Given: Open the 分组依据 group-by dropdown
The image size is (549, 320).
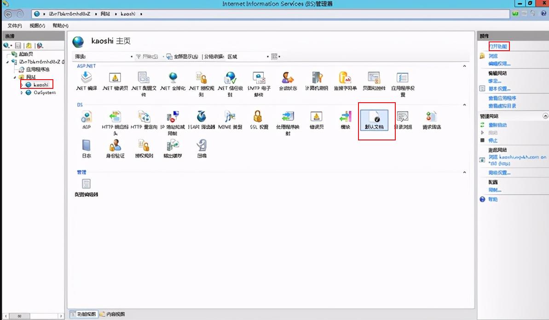Looking at the screenshot, I should tap(248, 57).
